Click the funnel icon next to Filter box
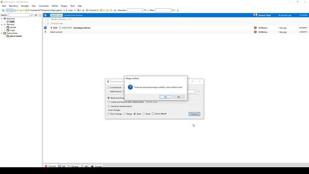 pos(173,10)
